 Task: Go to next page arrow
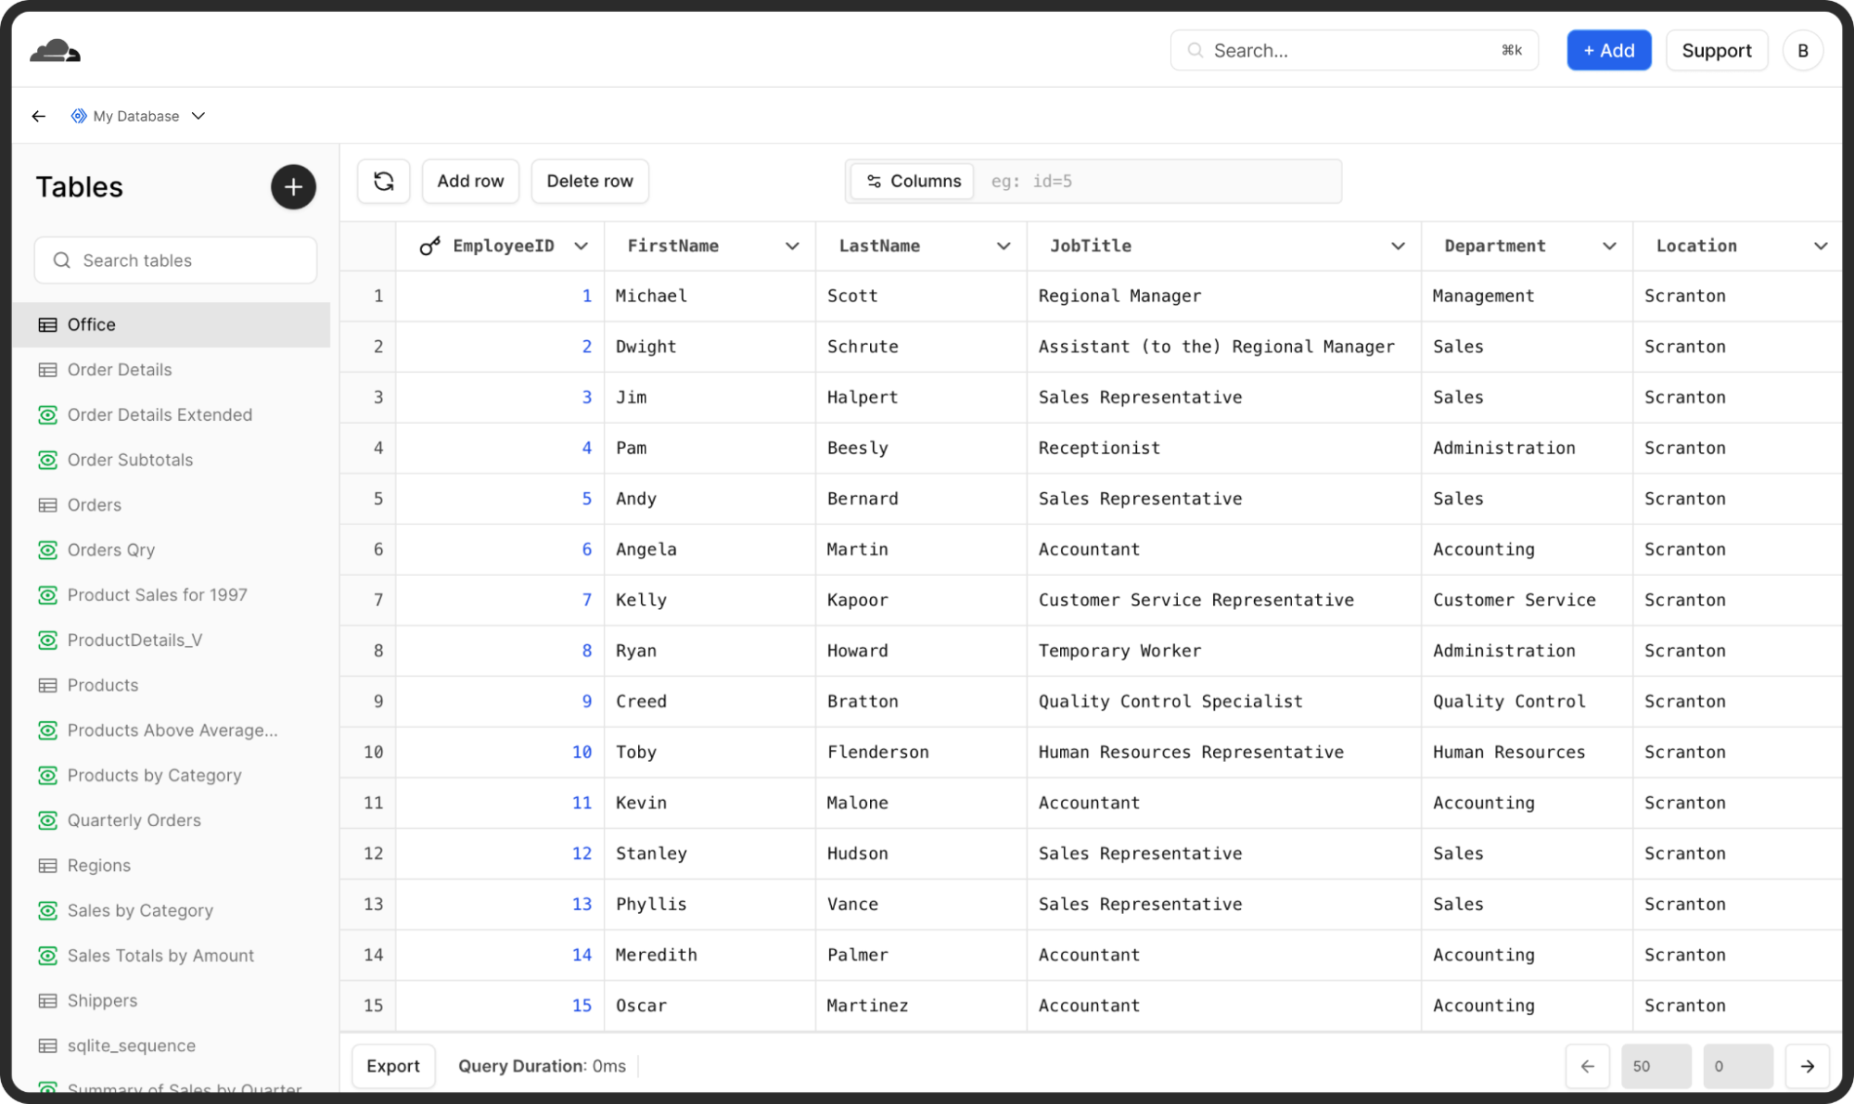pos(1807,1066)
